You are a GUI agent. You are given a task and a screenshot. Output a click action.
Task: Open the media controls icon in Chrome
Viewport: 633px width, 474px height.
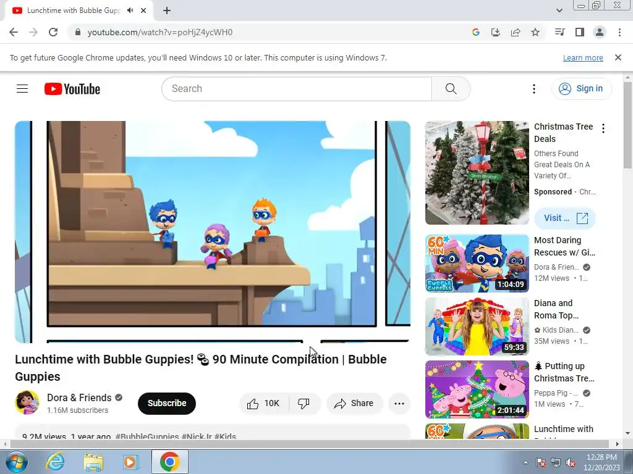coord(559,32)
